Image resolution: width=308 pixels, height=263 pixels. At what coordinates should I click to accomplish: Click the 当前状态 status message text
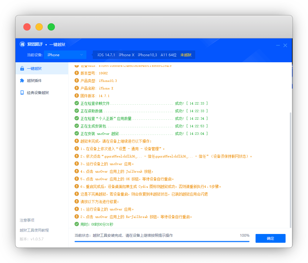[124, 235]
